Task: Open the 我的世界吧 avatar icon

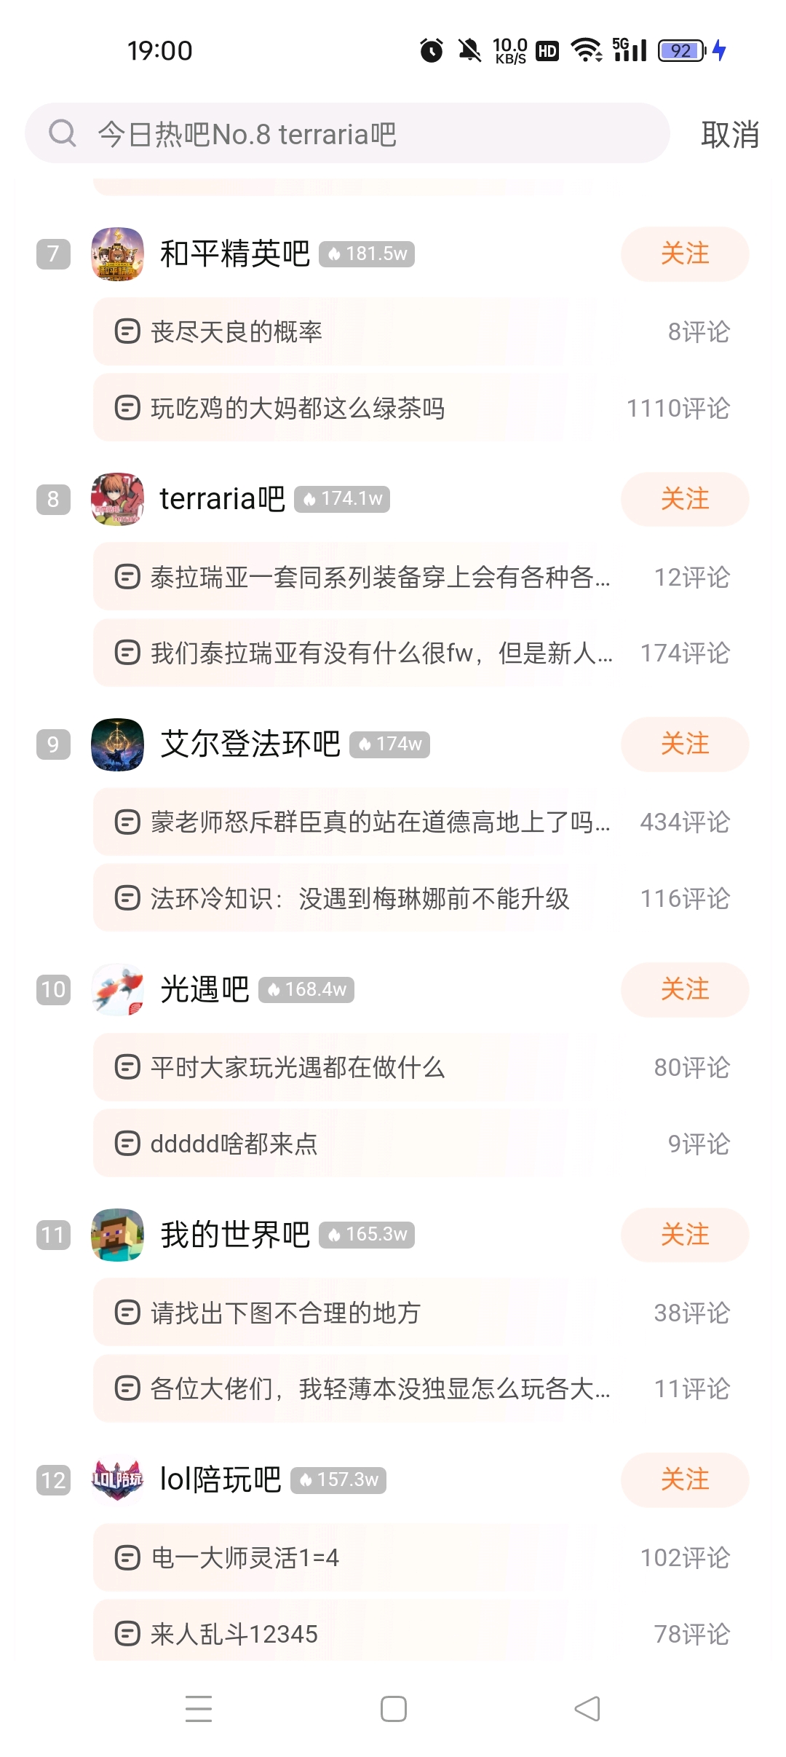Action: [117, 1235]
